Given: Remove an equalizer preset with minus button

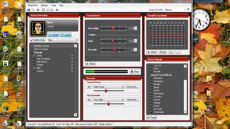Looking at the screenshot, I should pyautogui.click(x=178, y=52).
